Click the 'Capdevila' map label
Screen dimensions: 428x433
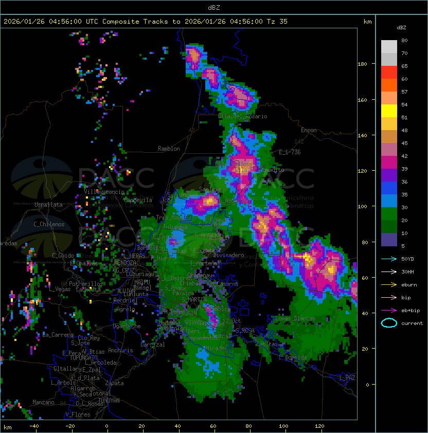[138, 200]
